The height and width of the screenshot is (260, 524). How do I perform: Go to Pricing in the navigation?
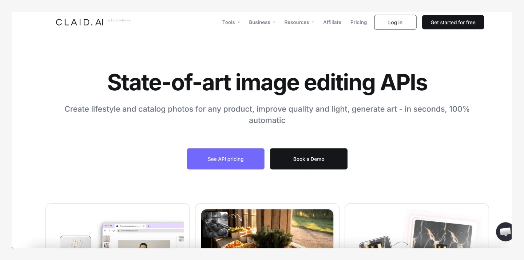click(x=358, y=22)
